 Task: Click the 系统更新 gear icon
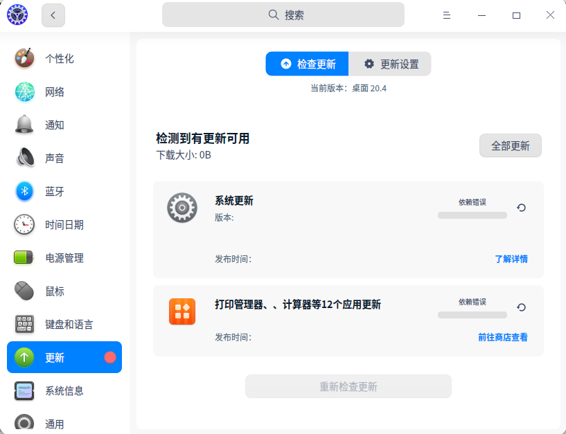click(182, 207)
